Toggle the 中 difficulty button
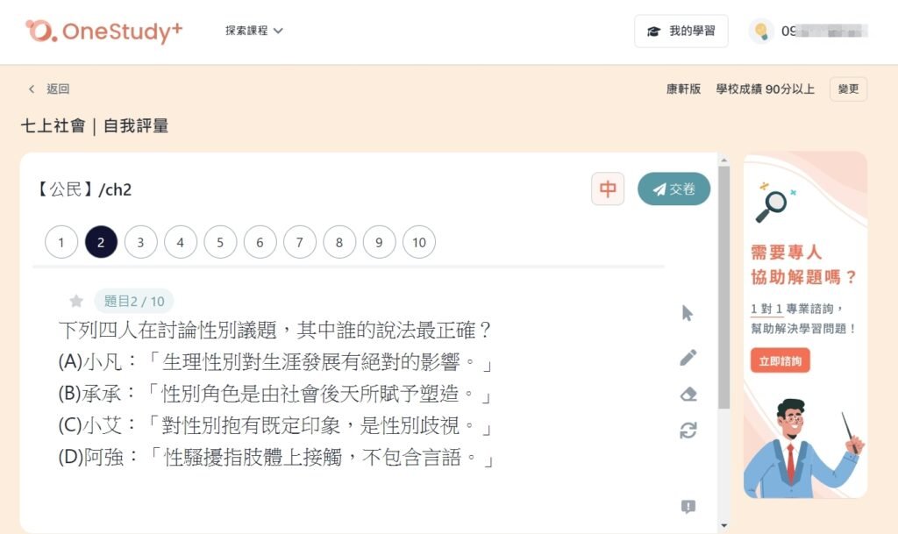This screenshot has width=898, height=534. (608, 189)
